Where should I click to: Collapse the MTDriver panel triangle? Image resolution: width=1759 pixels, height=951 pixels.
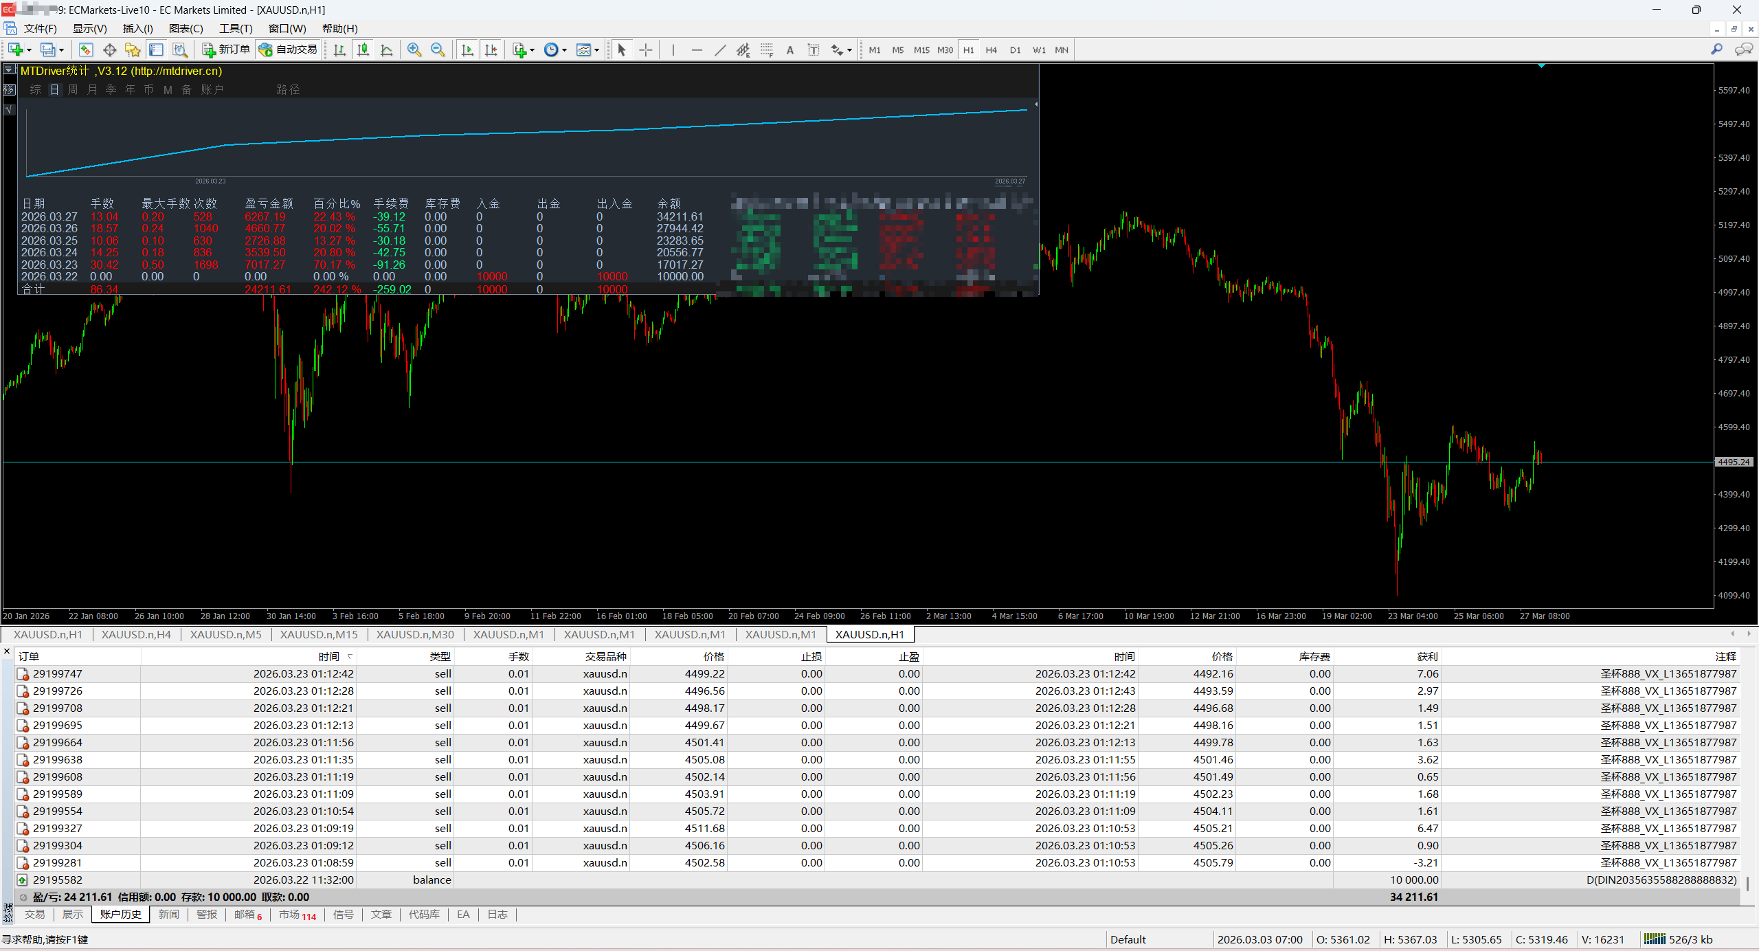pos(10,69)
